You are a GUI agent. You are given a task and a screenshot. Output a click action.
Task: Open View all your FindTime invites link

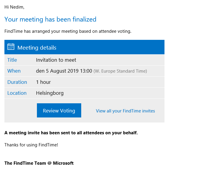click(125, 111)
